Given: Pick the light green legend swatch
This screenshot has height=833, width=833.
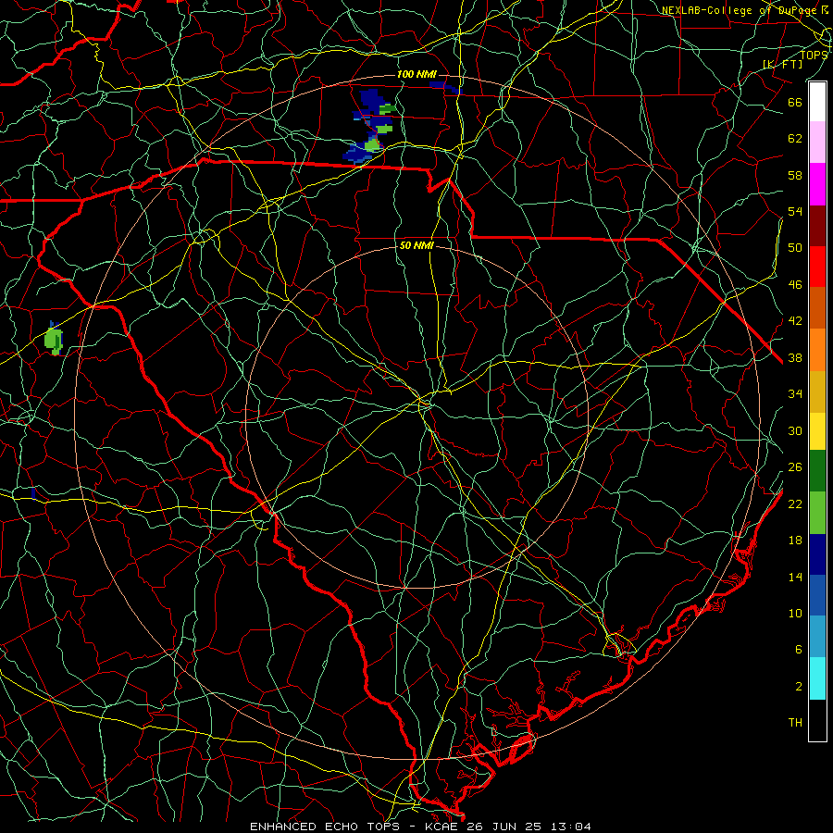Looking at the screenshot, I should click(817, 513).
